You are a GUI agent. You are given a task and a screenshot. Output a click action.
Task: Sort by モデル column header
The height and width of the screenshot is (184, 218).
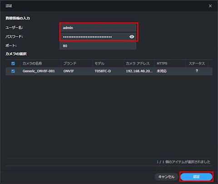(99, 63)
